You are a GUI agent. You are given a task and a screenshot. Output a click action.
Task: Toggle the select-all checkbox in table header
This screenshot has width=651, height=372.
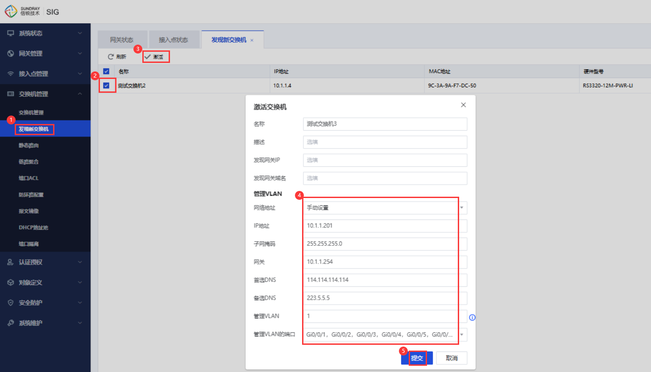[x=106, y=71]
